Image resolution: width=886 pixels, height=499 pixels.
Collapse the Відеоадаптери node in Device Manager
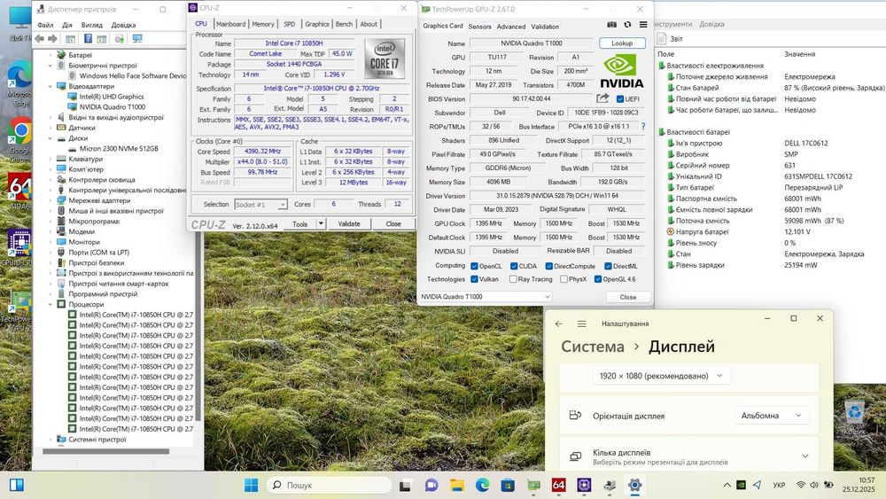[x=50, y=87]
